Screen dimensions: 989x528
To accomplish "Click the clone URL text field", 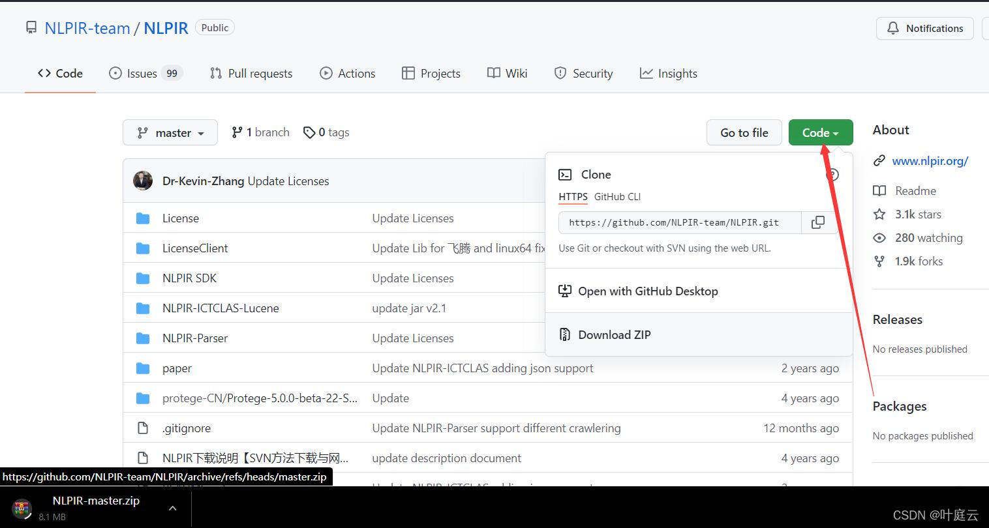I will 679,222.
